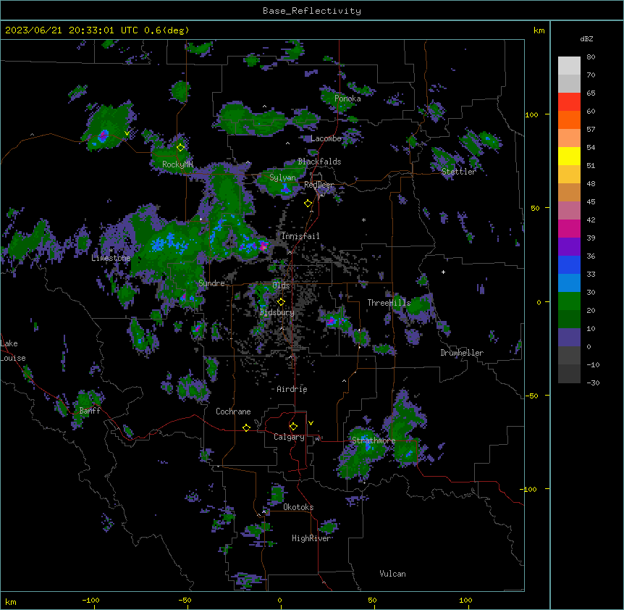
Task: Click the dBZ legend heading
Action: pos(586,39)
